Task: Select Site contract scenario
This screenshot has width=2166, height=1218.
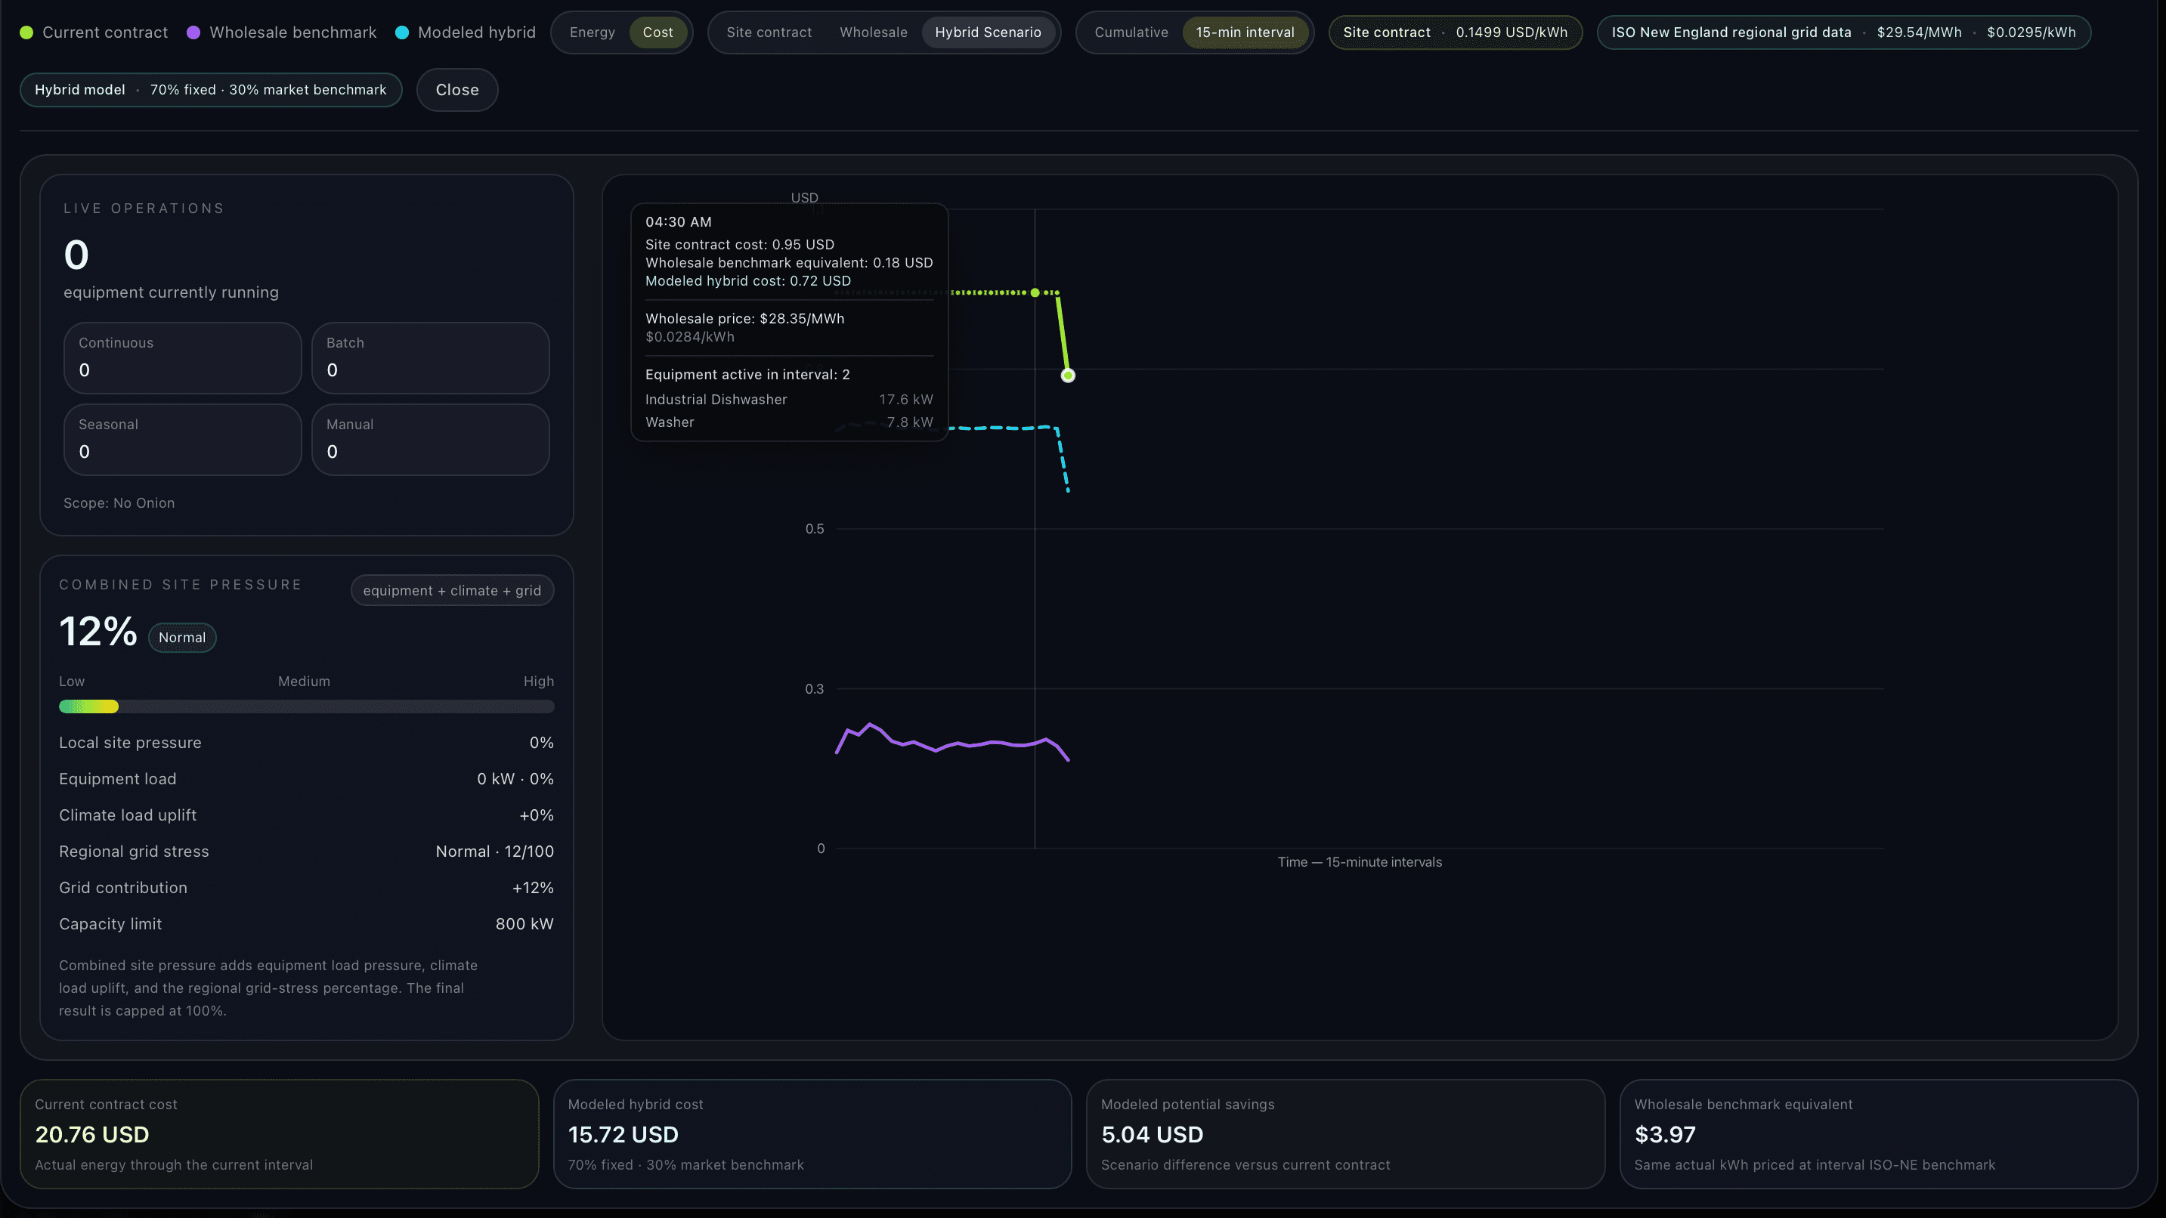Action: pyautogui.click(x=769, y=32)
